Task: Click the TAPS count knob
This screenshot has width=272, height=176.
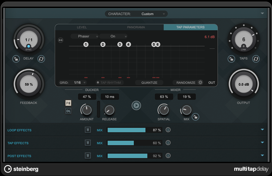Action: click(x=244, y=39)
